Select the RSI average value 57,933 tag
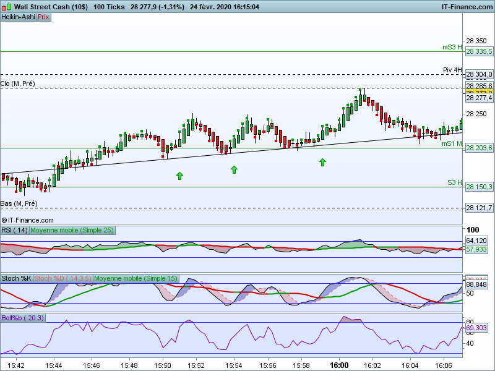The image size is (495, 371). point(476,250)
